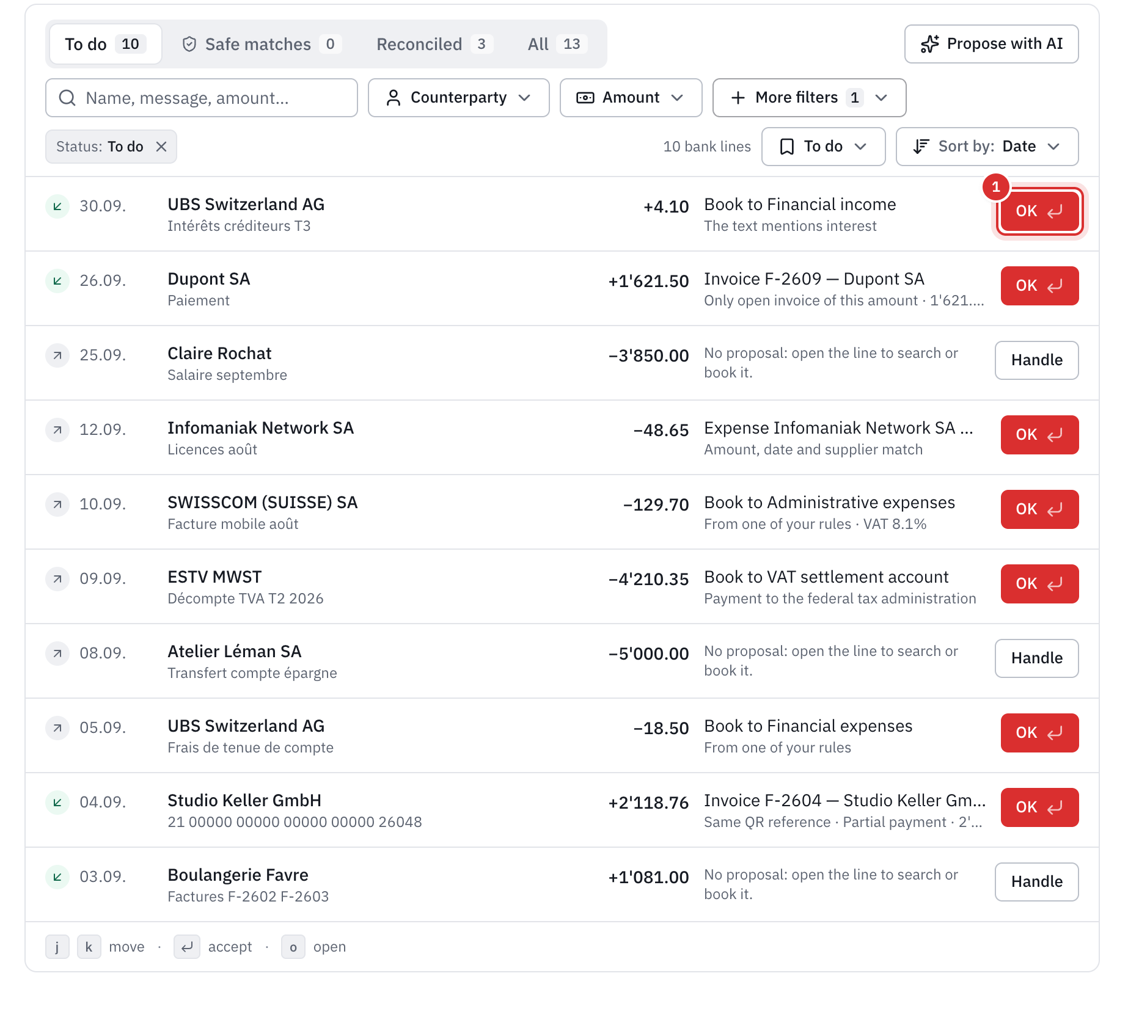Expand the More filters dropdown

pos(810,98)
